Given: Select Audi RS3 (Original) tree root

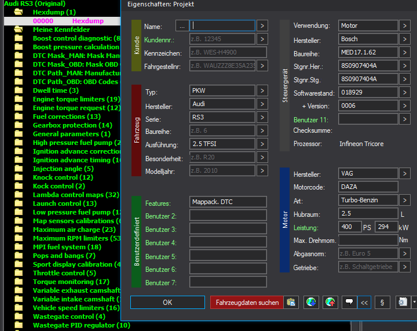Looking at the screenshot, I should coord(35,3).
